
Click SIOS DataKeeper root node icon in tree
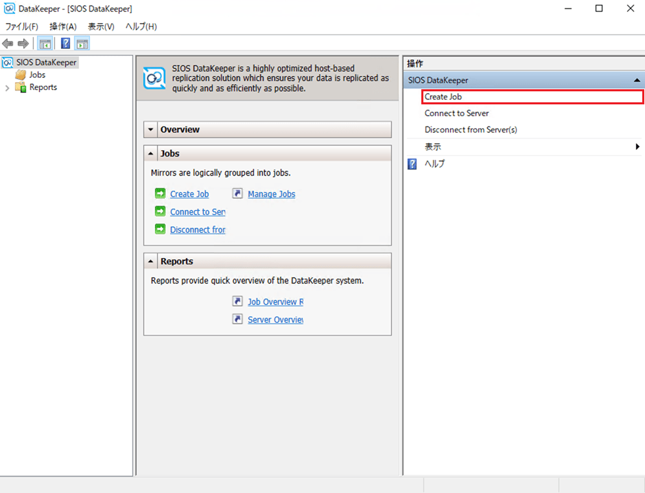point(8,62)
